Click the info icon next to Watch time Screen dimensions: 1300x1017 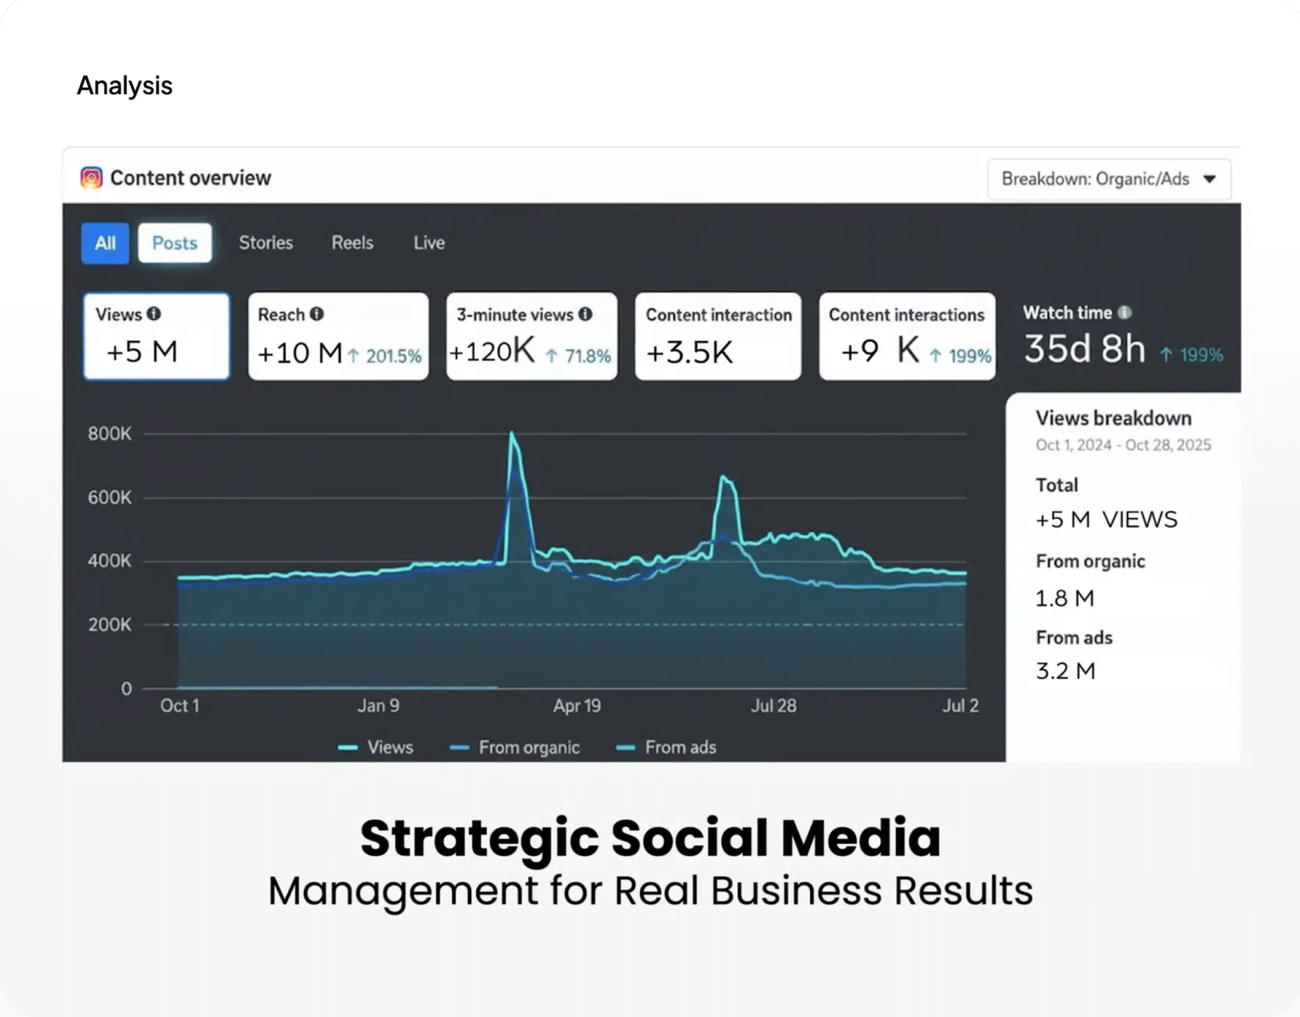[1124, 312]
